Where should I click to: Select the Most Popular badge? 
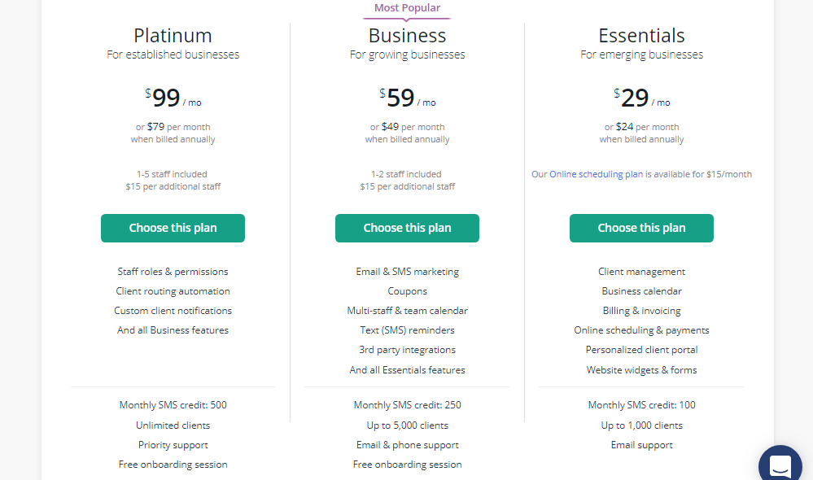pyautogui.click(x=406, y=7)
